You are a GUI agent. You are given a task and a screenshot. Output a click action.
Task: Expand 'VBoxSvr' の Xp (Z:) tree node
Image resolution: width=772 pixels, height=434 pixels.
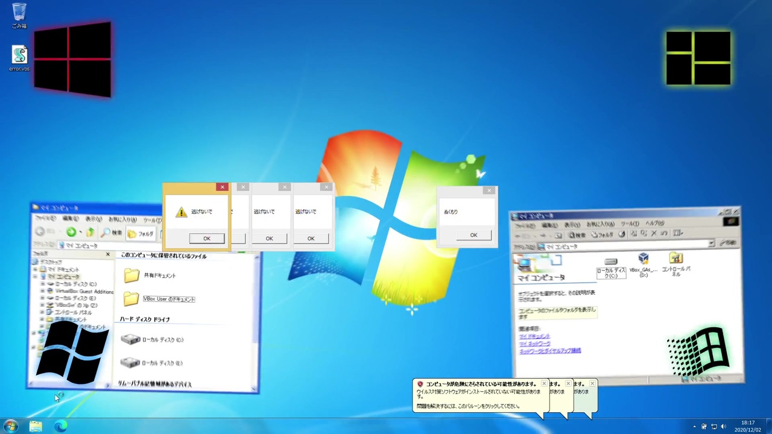pyautogui.click(x=42, y=306)
